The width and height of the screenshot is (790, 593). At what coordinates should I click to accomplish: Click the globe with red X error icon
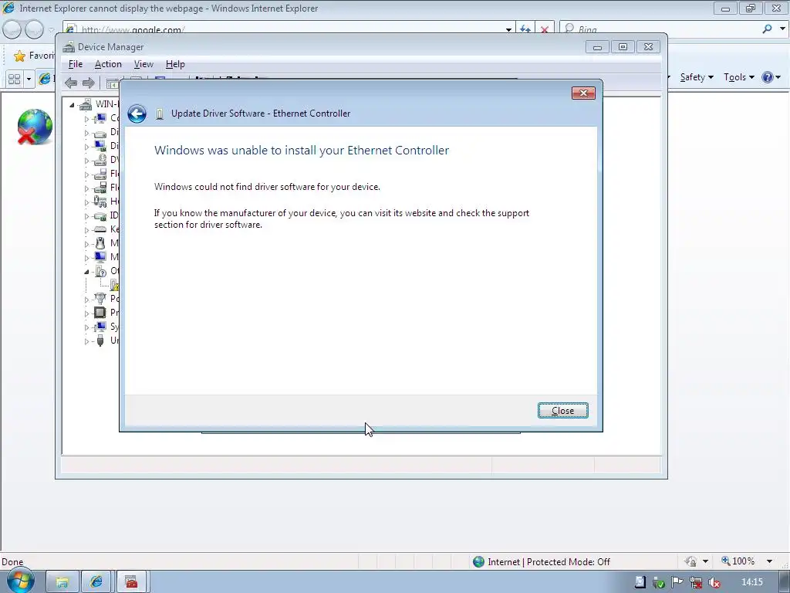pos(34,127)
